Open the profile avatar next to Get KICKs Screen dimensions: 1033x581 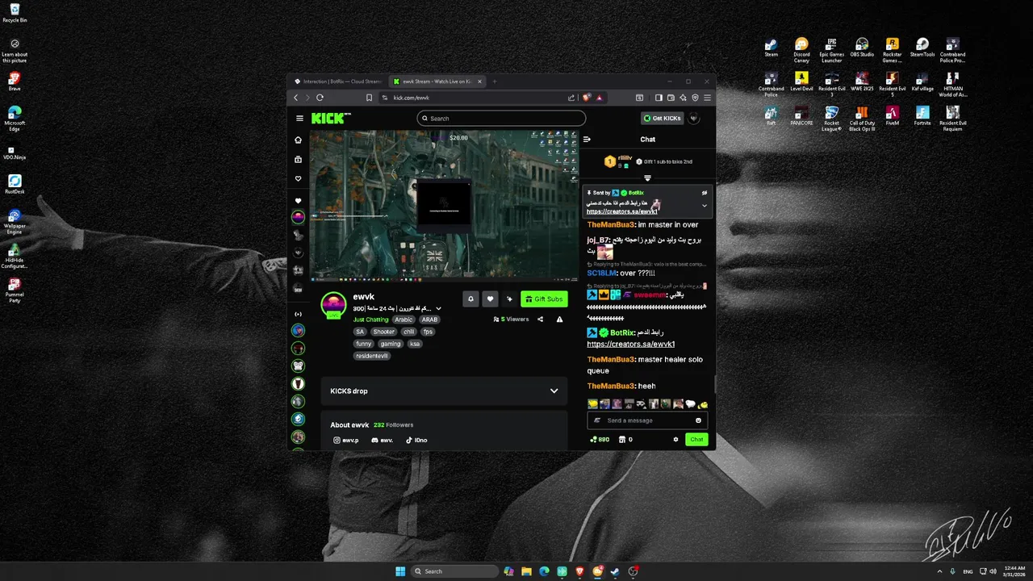pyautogui.click(x=694, y=118)
